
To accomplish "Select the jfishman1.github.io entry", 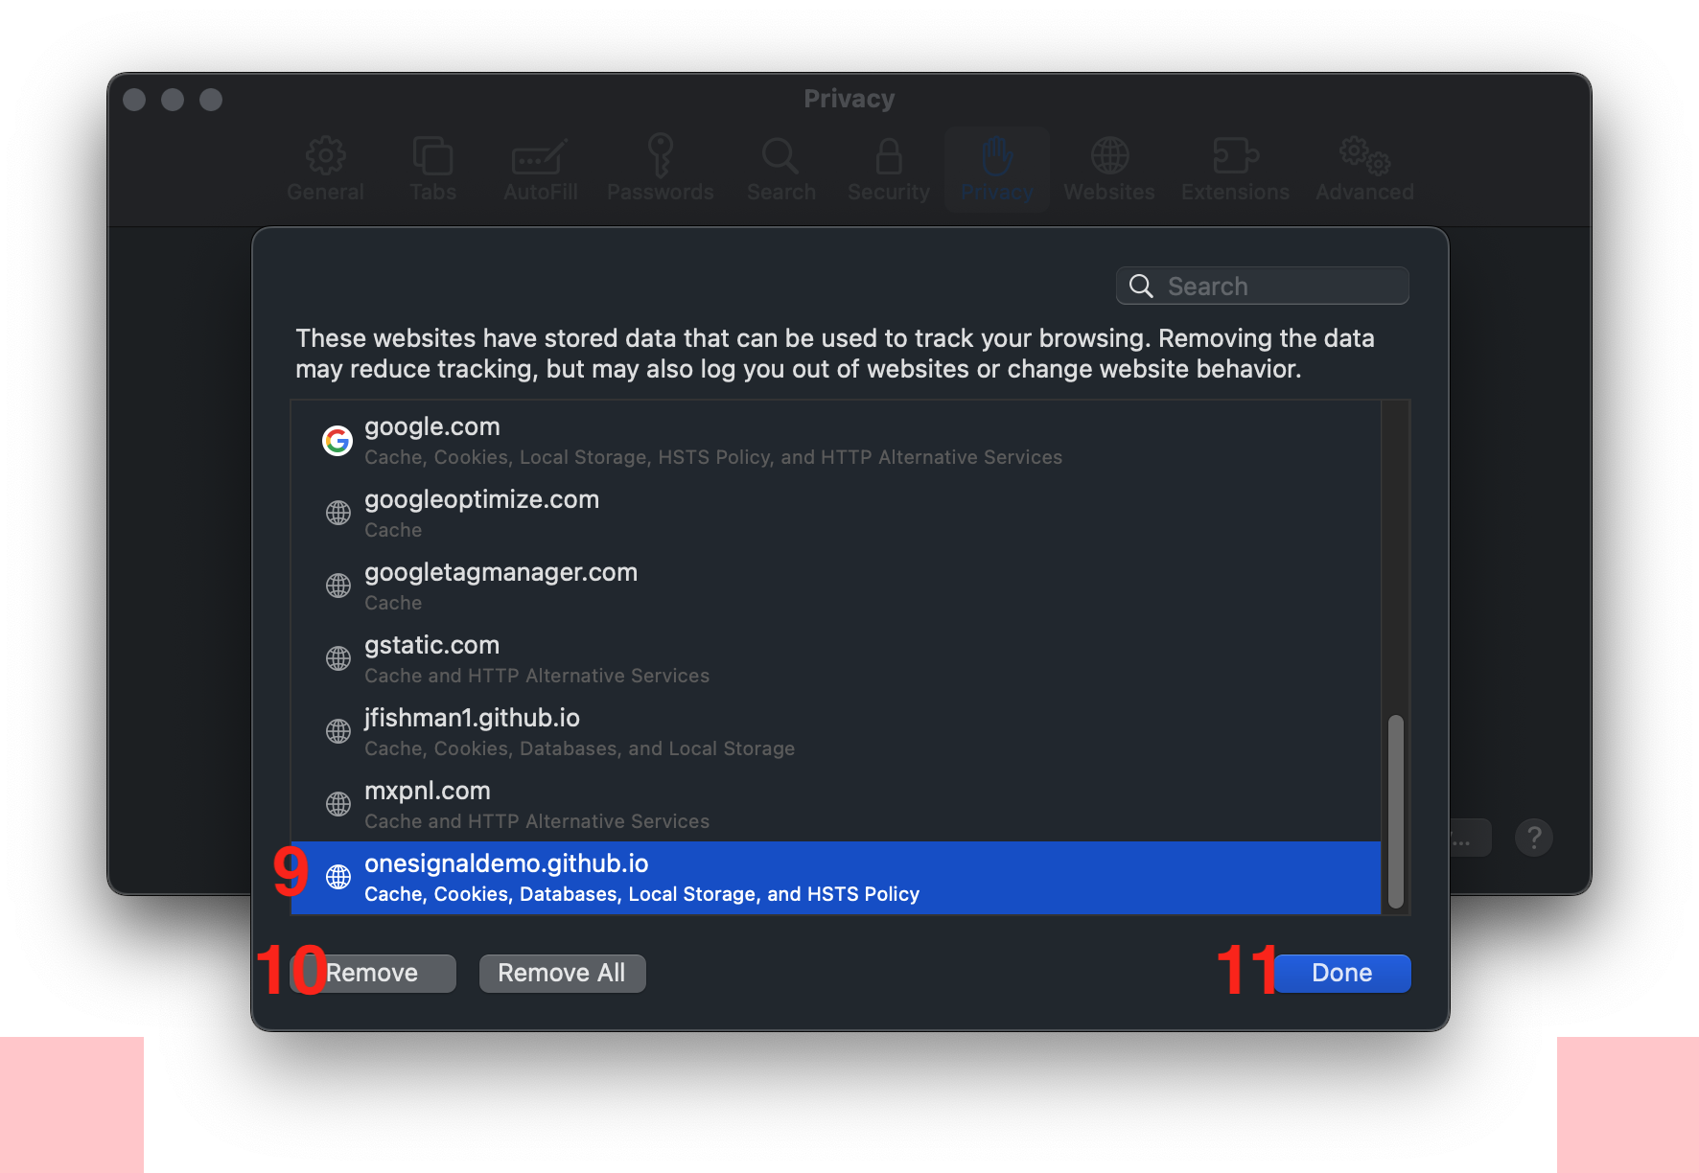I will [x=835, y=732].
